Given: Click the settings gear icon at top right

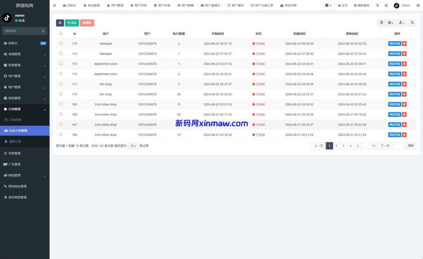Looking at the screenshot, I should [x=418, y=5].
